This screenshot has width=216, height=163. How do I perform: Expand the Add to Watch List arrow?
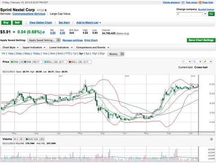coord(100,23)
